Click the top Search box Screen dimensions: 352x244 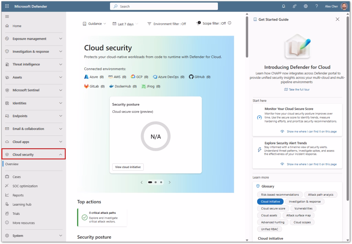pos(164,7)
